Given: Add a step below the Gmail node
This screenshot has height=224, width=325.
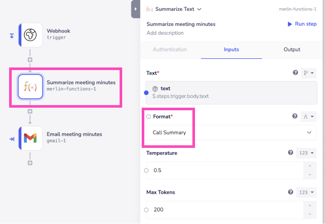Looking at the screenshot, I should tap(30, 163).
